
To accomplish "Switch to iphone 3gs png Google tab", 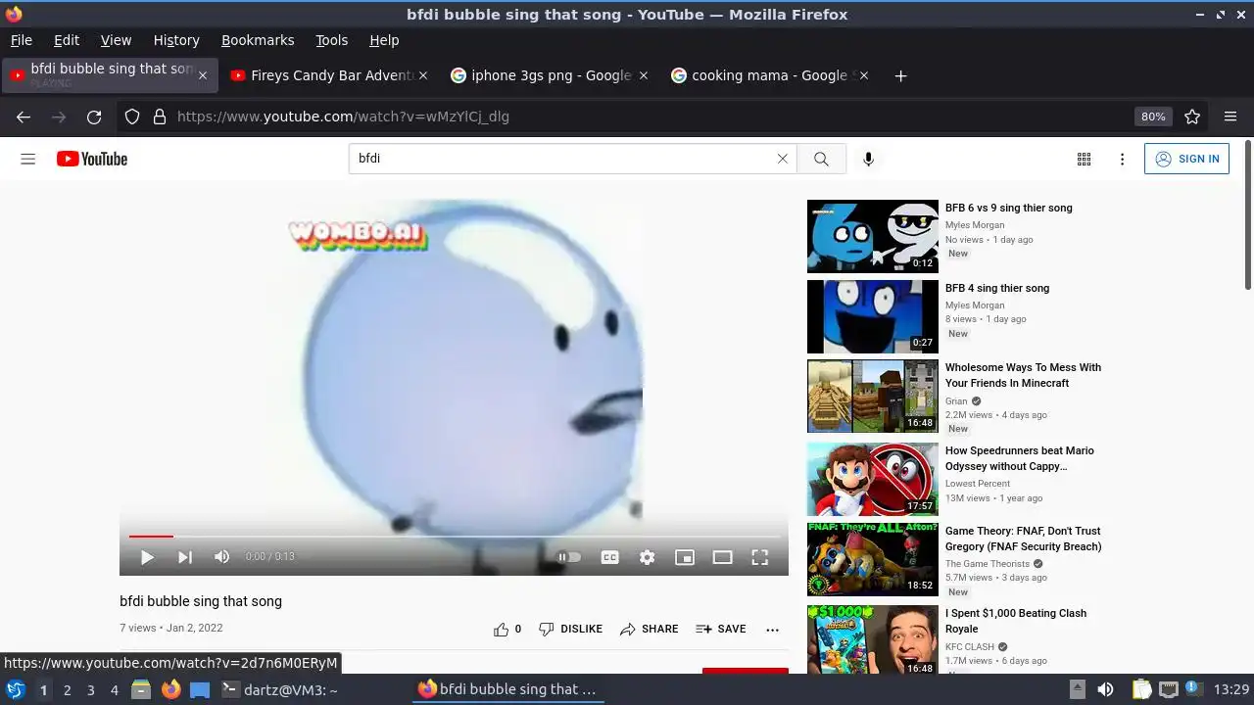I will click(549, 75).
